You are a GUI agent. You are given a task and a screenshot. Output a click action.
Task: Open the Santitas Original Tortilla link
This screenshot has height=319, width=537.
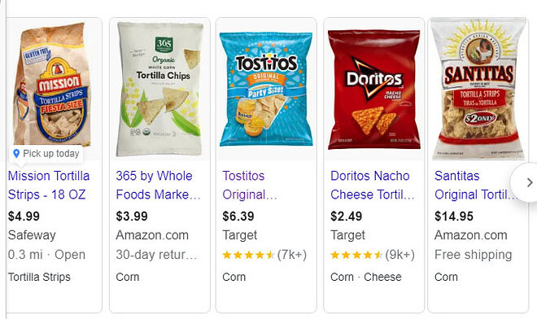(476, 185)
